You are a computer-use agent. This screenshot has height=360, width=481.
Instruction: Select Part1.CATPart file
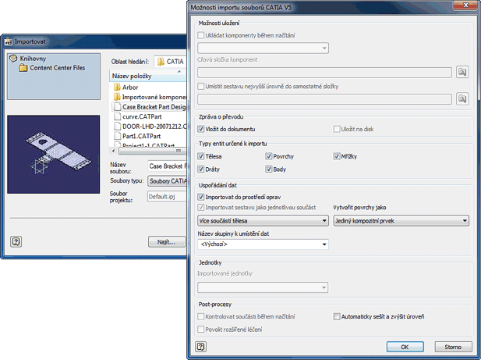(x=137, y=136)
